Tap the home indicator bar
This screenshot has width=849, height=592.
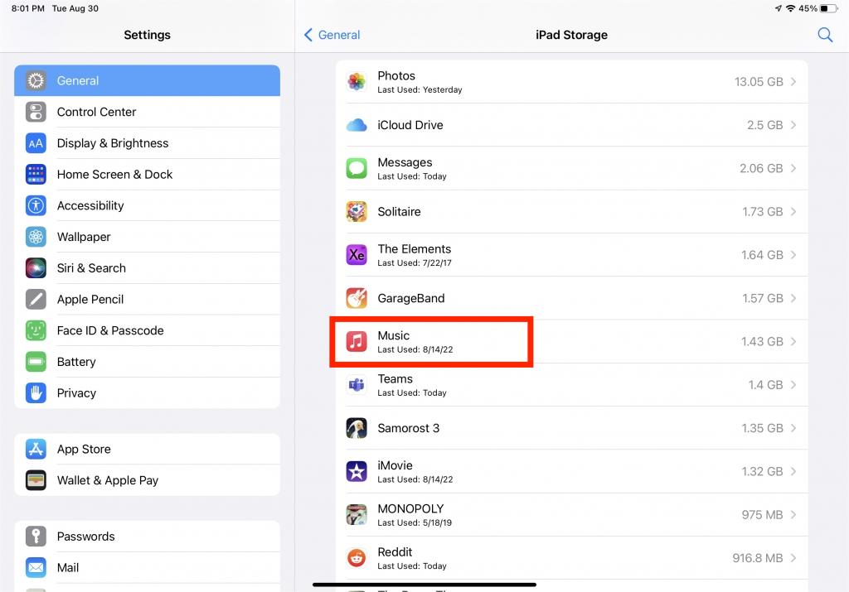tap(424, 585)
